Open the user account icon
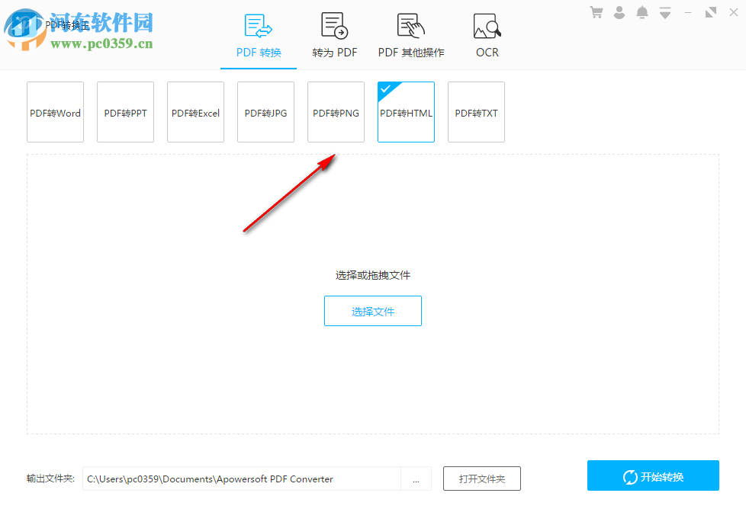Screen dimensions: 746x509 (x=619, y=12)
